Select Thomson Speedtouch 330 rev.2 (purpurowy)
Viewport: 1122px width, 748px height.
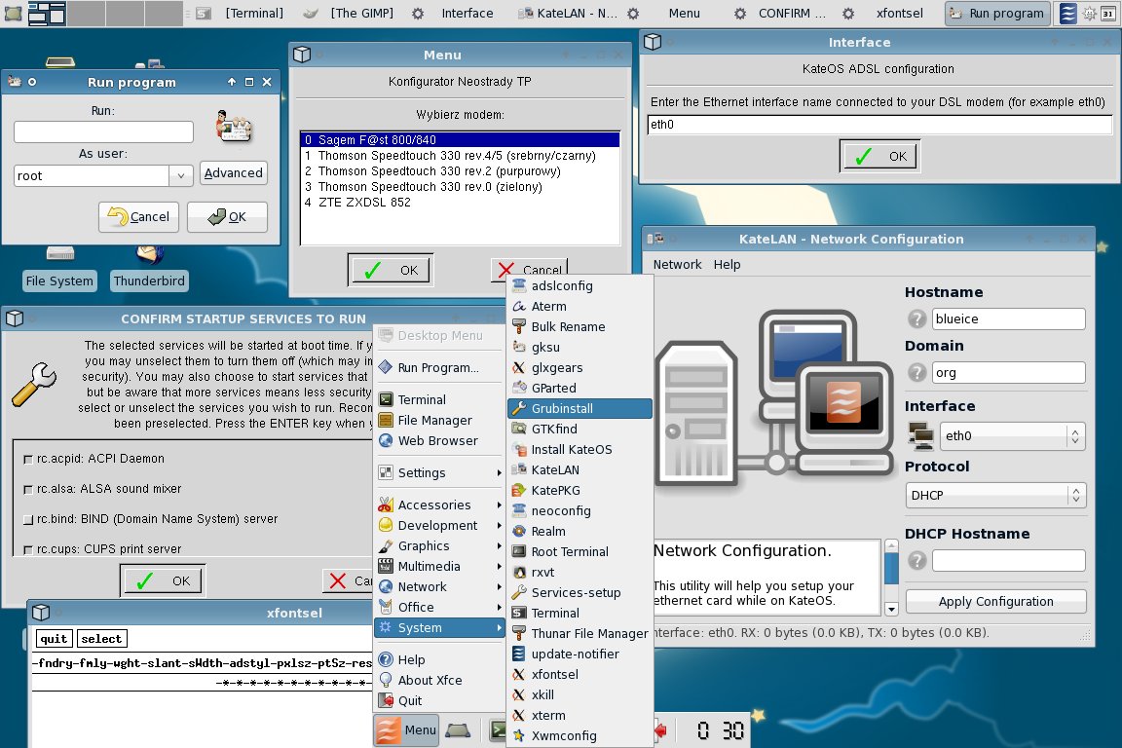[x=460, y=171]
